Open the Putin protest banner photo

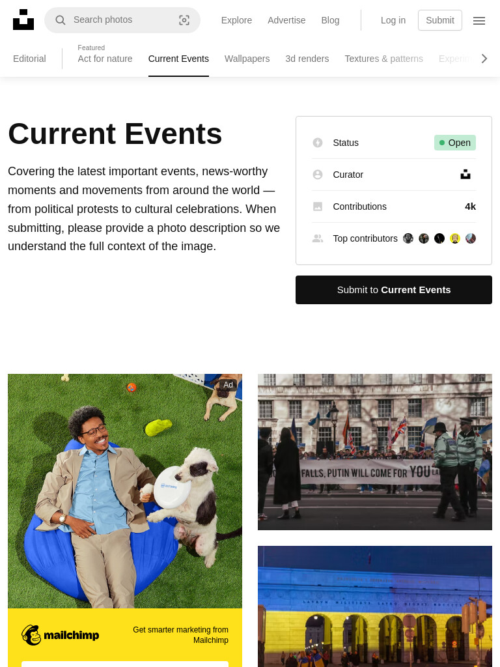tap(374, 452)
